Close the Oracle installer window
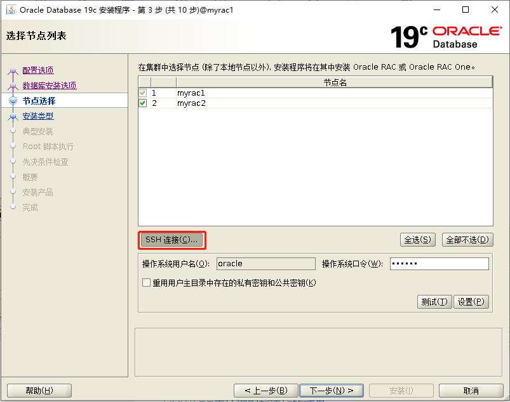510x402 pixels. pos(494,10)
